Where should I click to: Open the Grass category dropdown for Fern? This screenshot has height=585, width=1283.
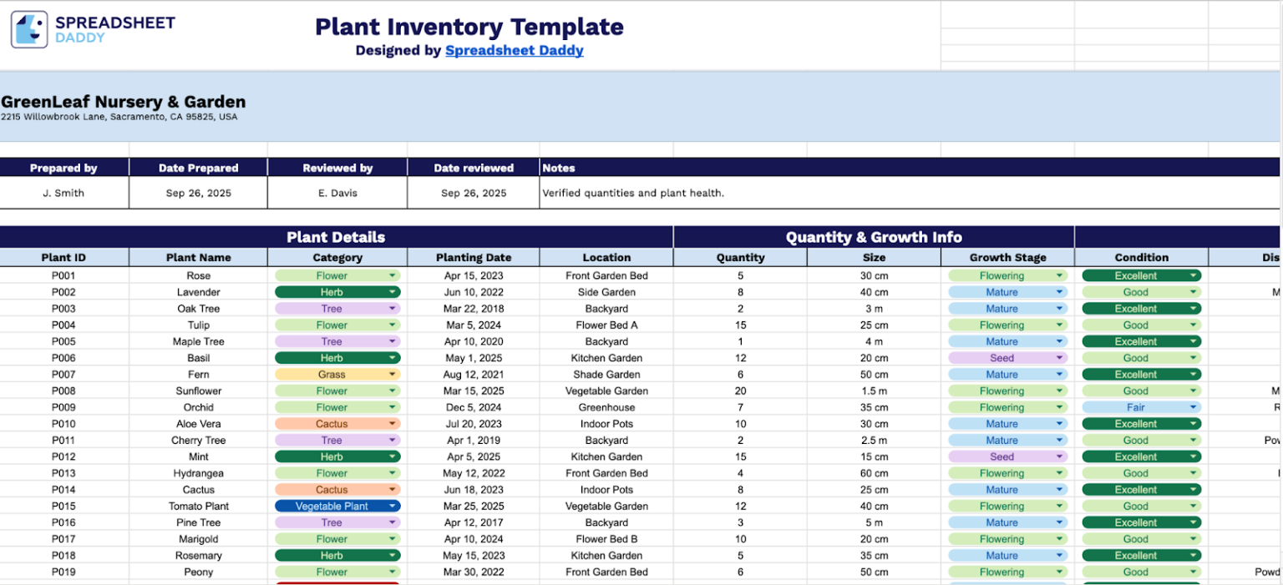coord(393,374)
